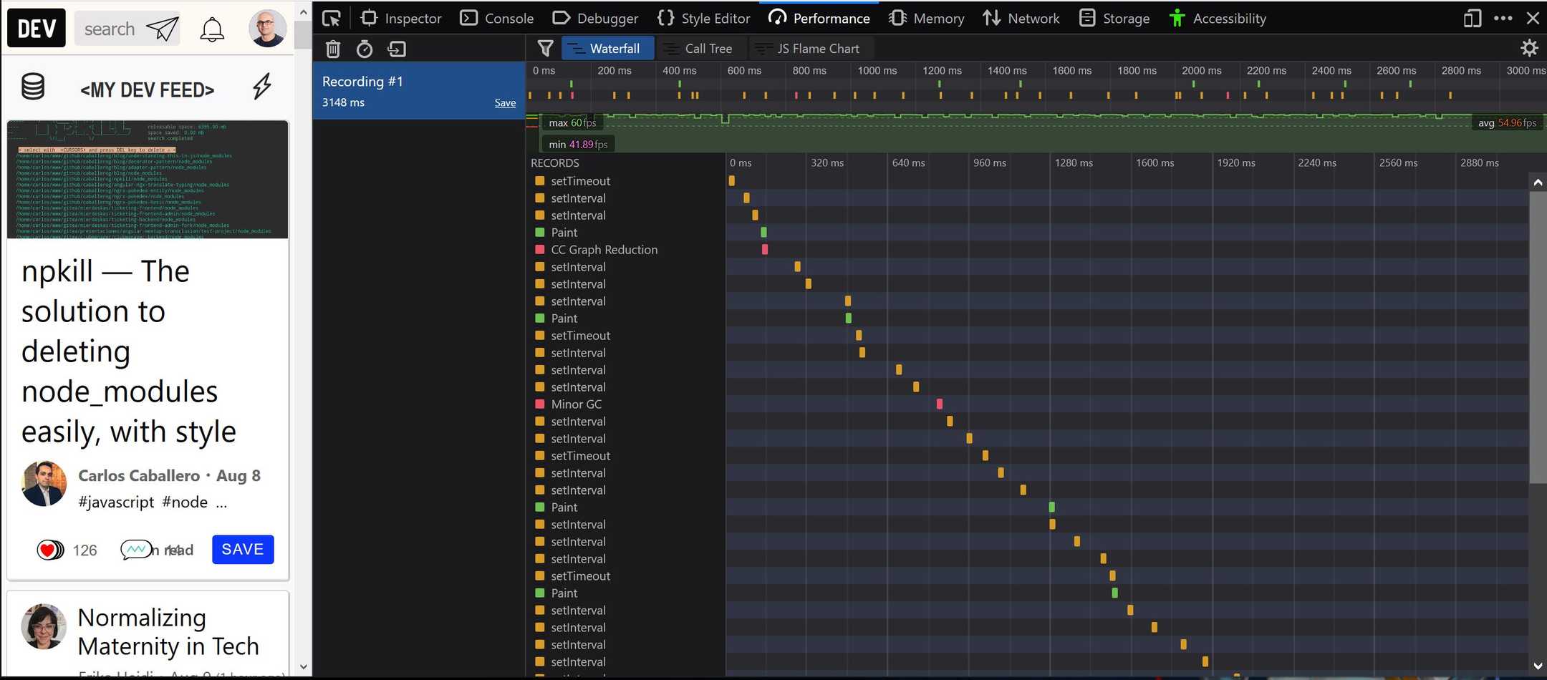Open the DEV reading list database icon

(34, 86)
